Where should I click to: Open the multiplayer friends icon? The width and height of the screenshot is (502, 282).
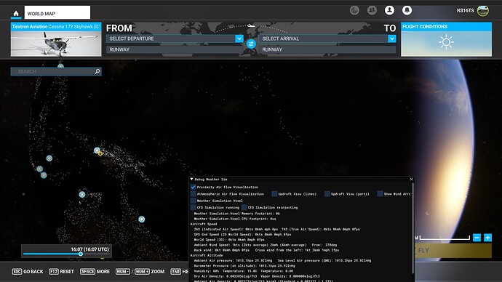pyautogui.click(x=372, y=10)
